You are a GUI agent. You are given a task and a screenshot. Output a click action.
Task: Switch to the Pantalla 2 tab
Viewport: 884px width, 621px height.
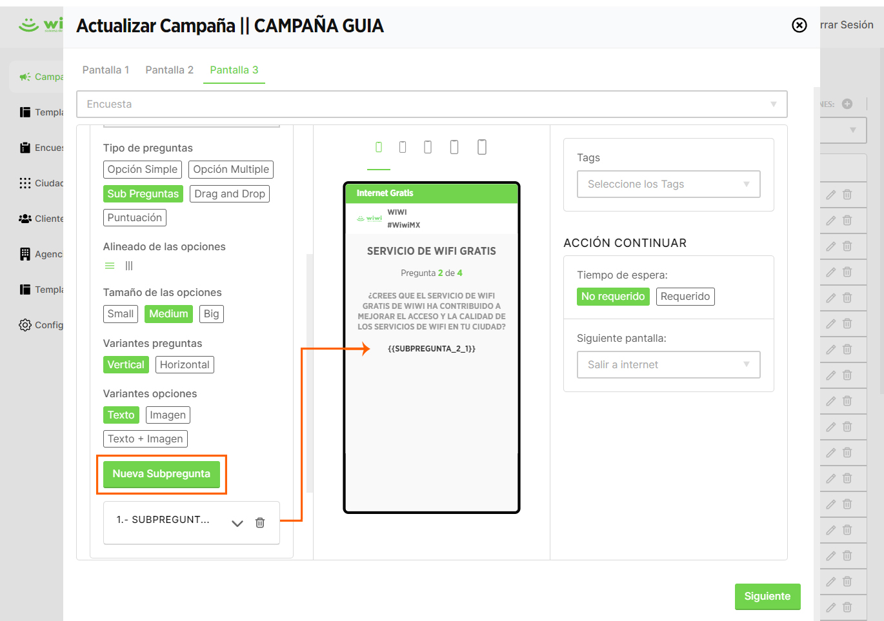(x=170, y=70)
